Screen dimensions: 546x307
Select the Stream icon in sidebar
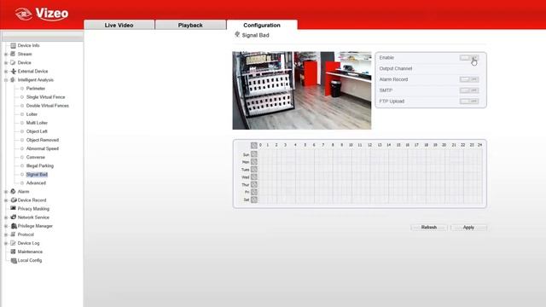pyautogui.click(x=14, y=54)
